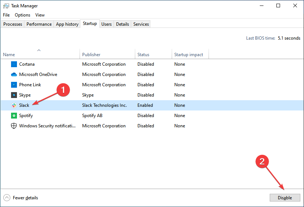Sort by the Startup impact column header

coord(190,54)
